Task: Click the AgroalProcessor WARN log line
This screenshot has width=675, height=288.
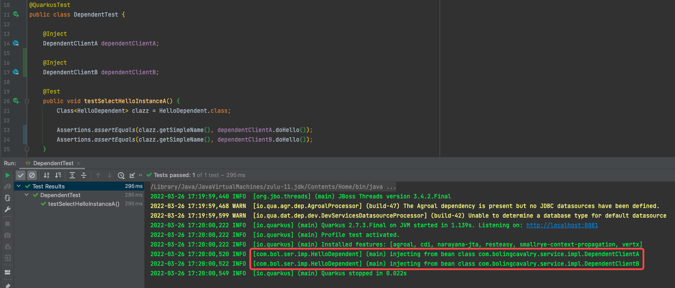Action: [x=405, y=206]
